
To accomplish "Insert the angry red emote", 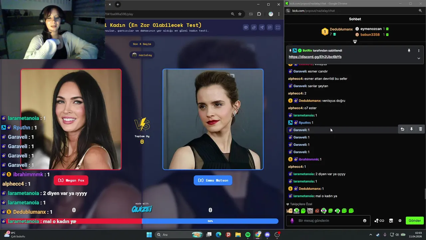I will point(317,211).
